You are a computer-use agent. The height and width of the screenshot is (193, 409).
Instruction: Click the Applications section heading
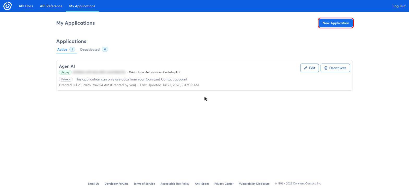coord(71,41)
